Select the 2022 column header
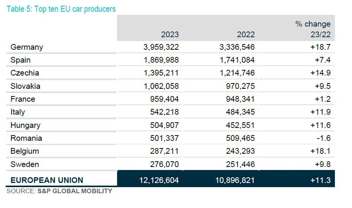The height and width of the screenshot is (208, 352). (246, 35)
